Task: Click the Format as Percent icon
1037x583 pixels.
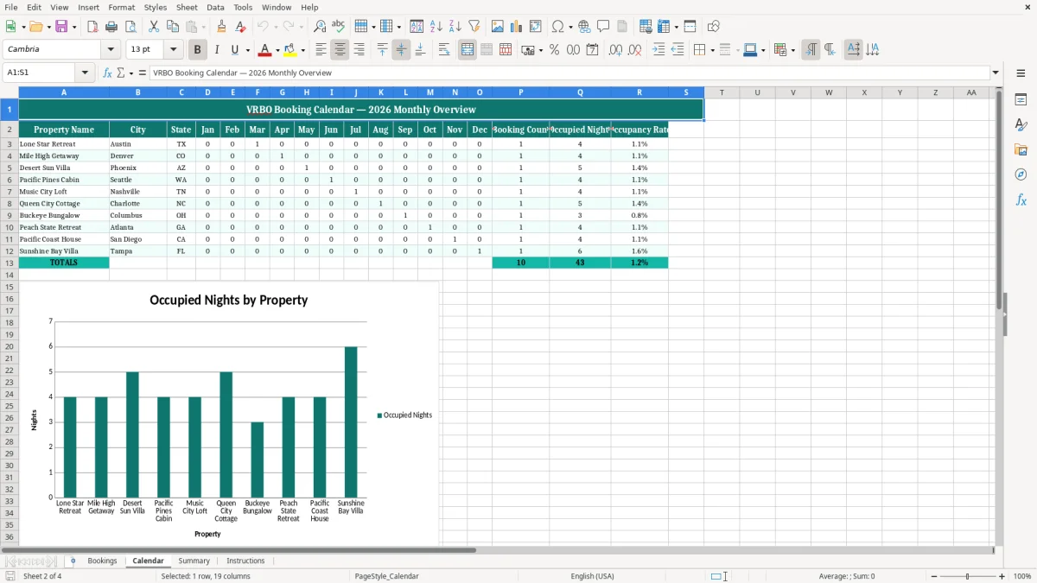Action: pos(554,50)
